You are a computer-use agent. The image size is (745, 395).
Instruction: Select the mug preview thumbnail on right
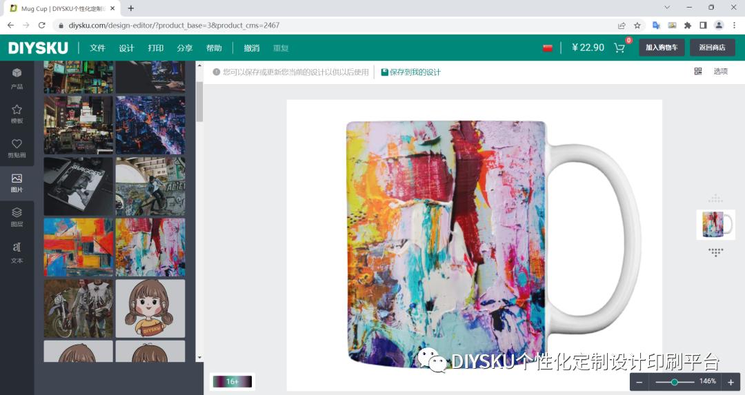tap(715, 225)
